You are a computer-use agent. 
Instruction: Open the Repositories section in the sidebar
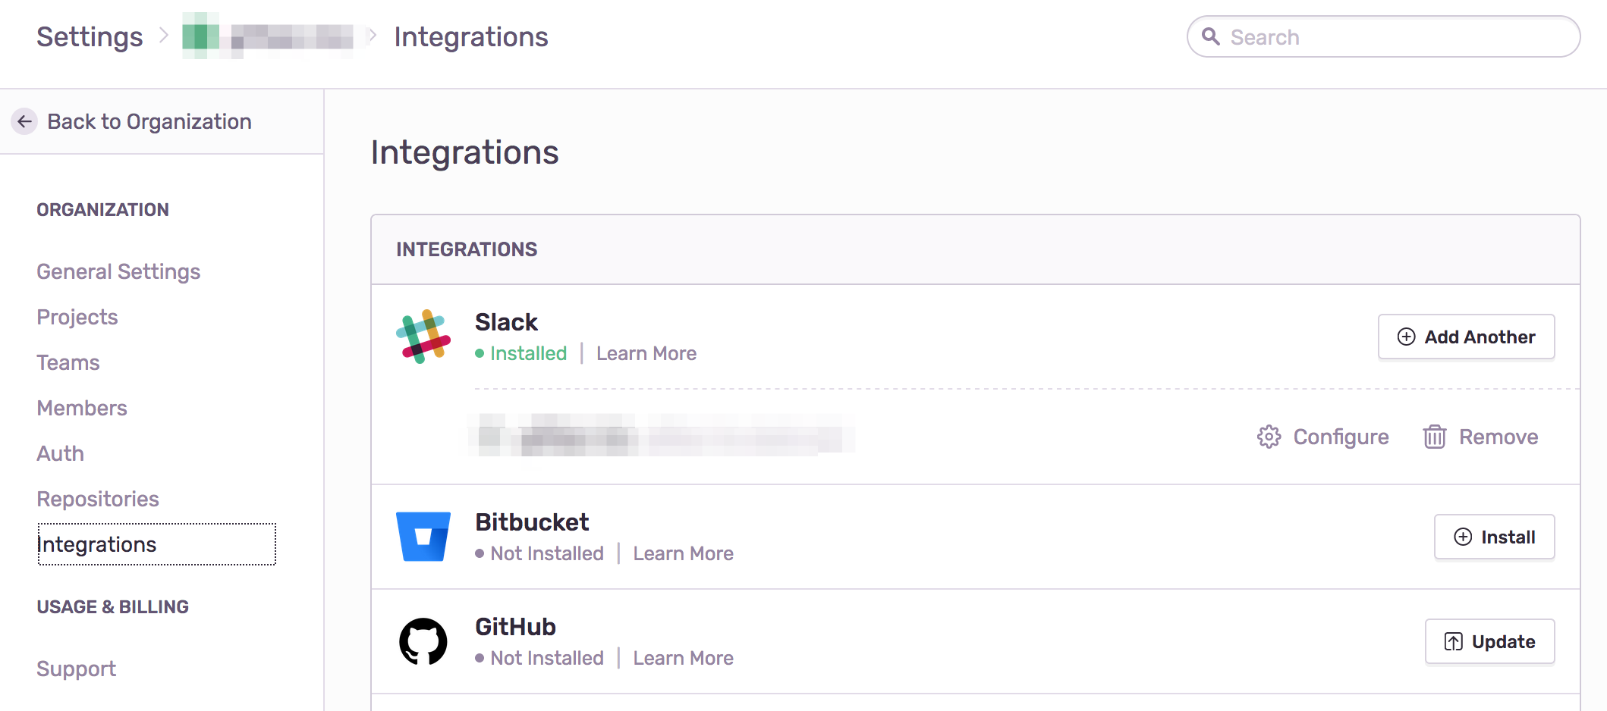pos(97,499)
